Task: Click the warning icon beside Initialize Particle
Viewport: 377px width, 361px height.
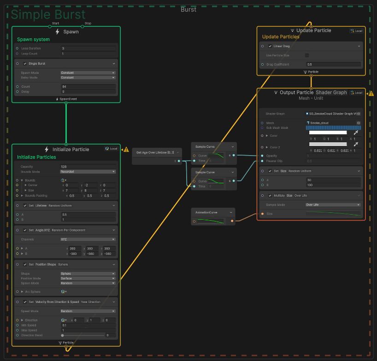Action: (126, 149)
